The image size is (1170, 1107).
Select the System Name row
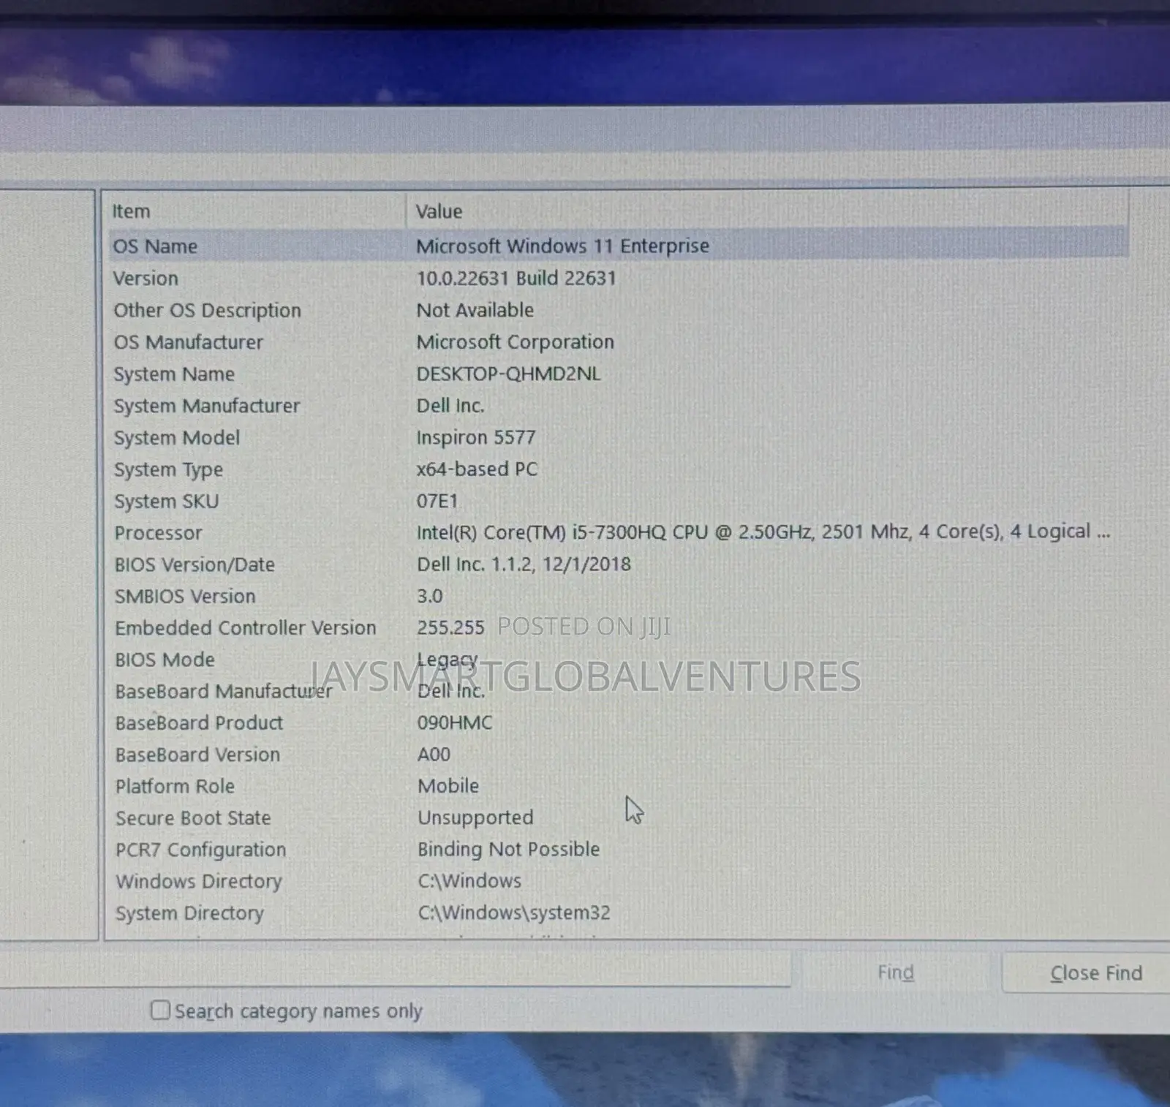(619, 374)
